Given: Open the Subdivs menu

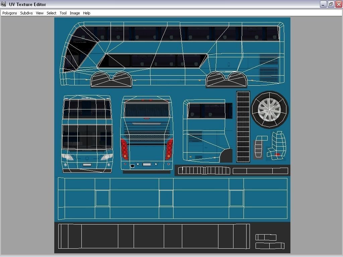Looking at the screenshot, I should 26,13.
